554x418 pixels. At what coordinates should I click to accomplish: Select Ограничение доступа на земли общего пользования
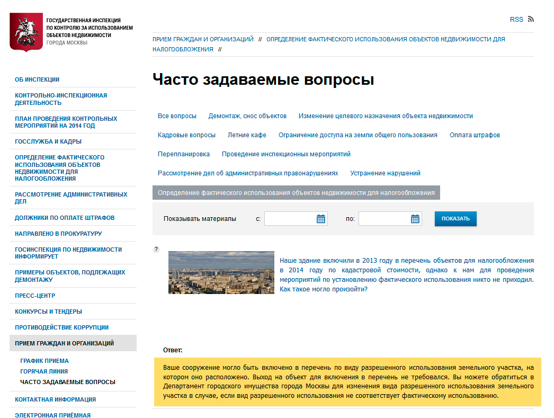[358, 135]
